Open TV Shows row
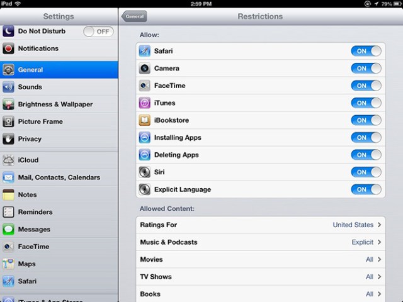403x302 pixels. pyautogui.click(x=261, y=277)
